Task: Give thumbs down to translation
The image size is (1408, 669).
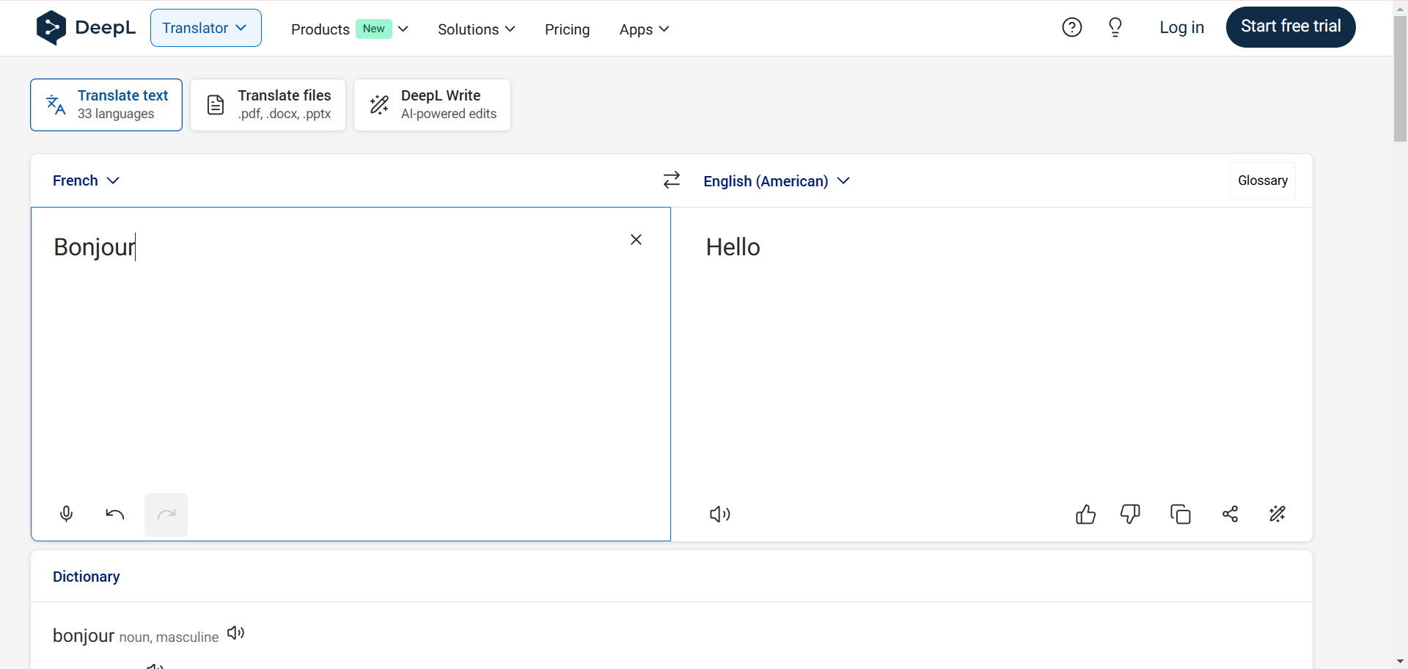Action: (x=1130, y=514)
